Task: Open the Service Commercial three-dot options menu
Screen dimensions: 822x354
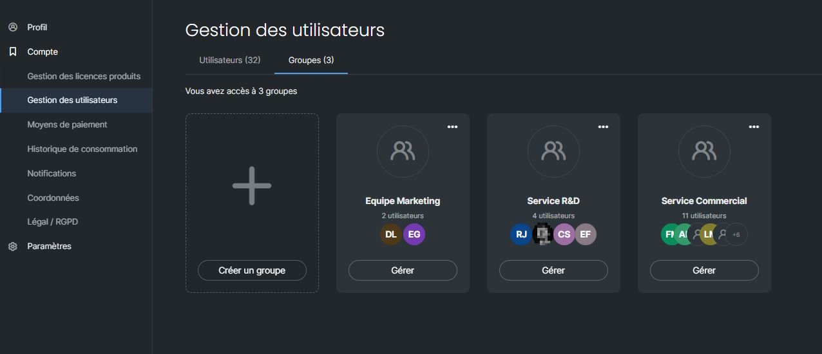Action: tap(754, 127)
